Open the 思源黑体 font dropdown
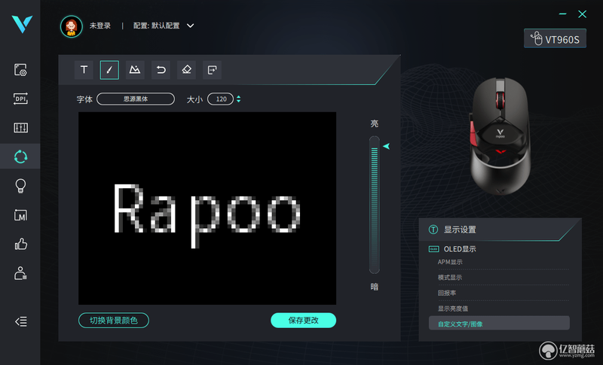The height and width of the screenshot is (365, 603). pos(136,99)
